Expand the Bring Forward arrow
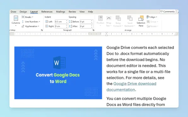Viewport: 188px width, 117px height. point(122,26)
